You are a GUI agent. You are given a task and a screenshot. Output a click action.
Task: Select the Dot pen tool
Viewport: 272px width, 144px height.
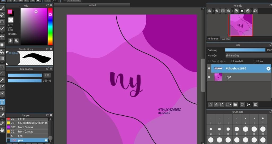[2, 28]
